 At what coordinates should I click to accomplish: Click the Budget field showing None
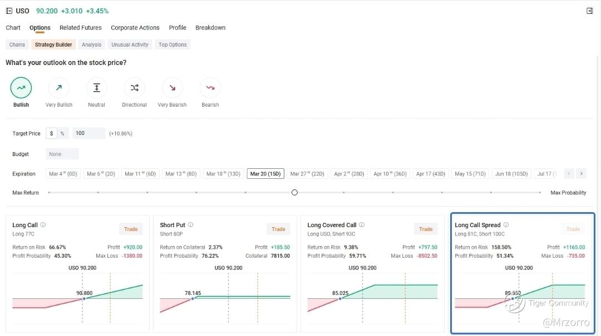62,154
